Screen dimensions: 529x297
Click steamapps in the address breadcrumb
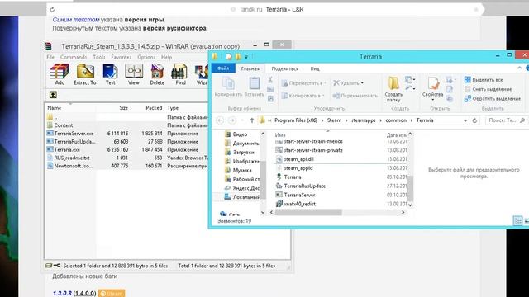coord(364,120)
